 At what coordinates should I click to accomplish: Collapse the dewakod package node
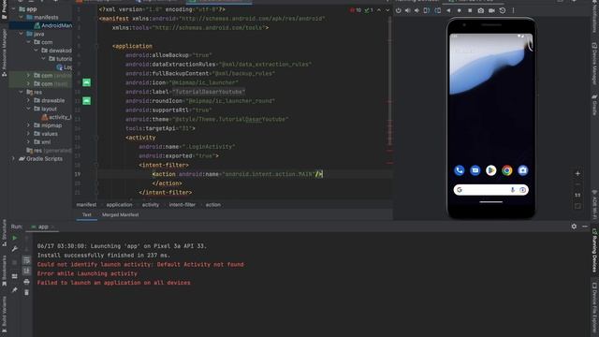pyautogui.click(x=36, y=50)
